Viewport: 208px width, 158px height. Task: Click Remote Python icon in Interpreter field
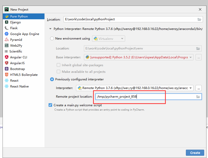click(x=80, y=88)
